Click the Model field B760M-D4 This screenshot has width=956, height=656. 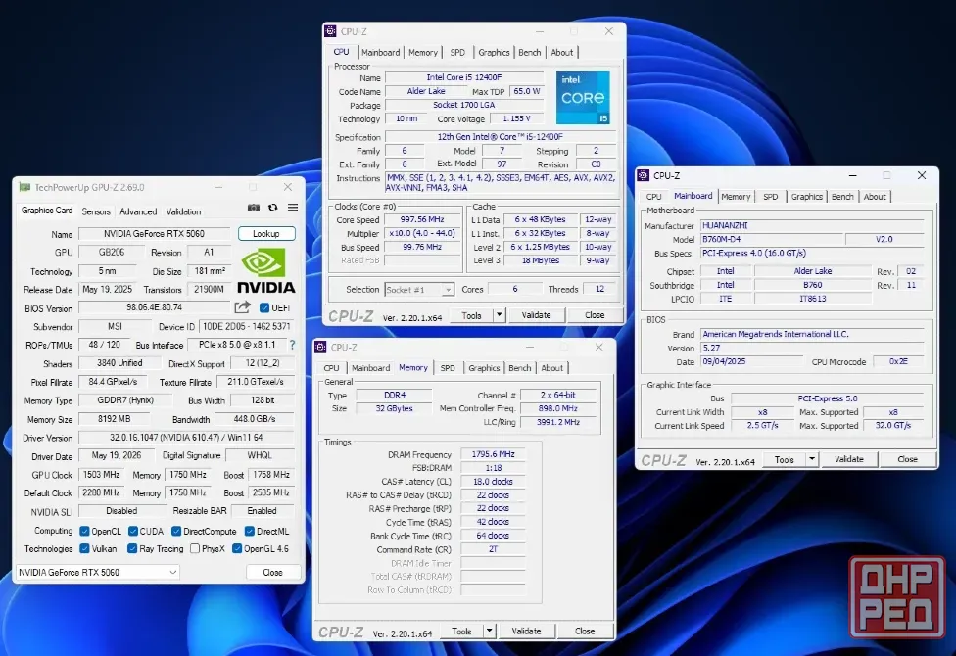[771, 239]
